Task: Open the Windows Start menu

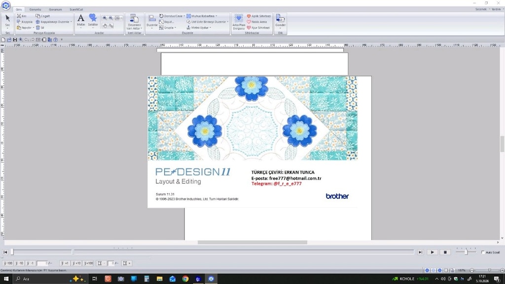Action: pos(6,279)
